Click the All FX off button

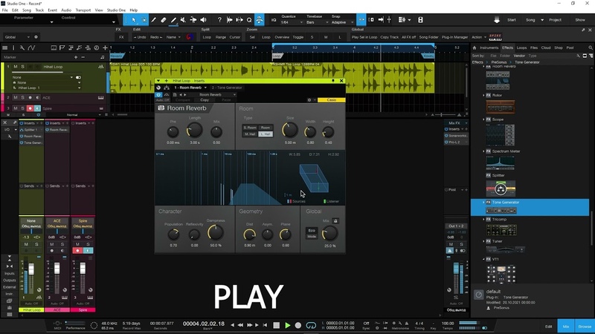click(x=408, y=37)
